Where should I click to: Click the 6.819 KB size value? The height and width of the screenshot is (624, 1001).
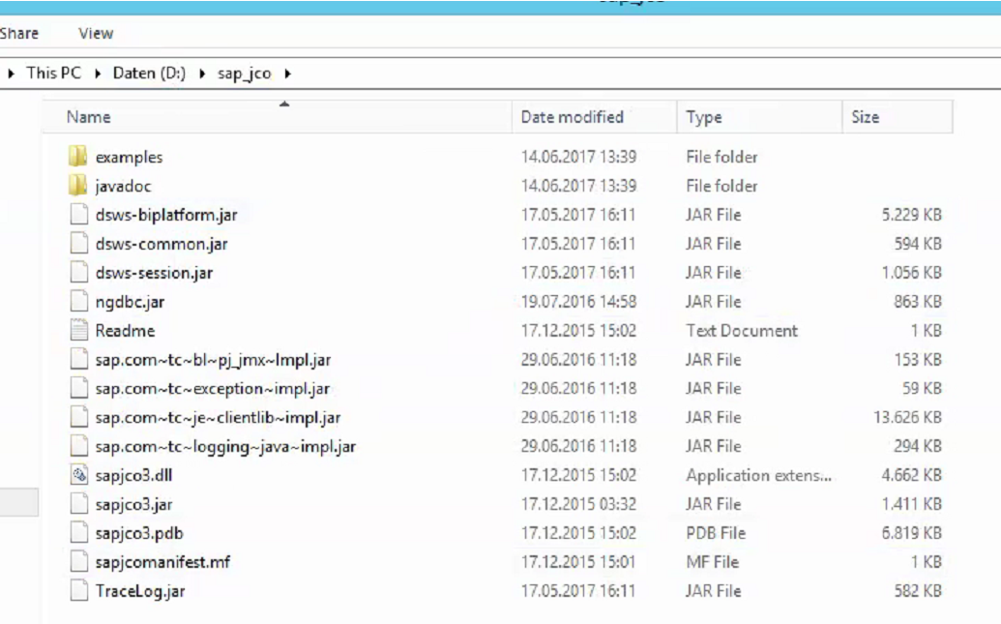coord(912,533)
